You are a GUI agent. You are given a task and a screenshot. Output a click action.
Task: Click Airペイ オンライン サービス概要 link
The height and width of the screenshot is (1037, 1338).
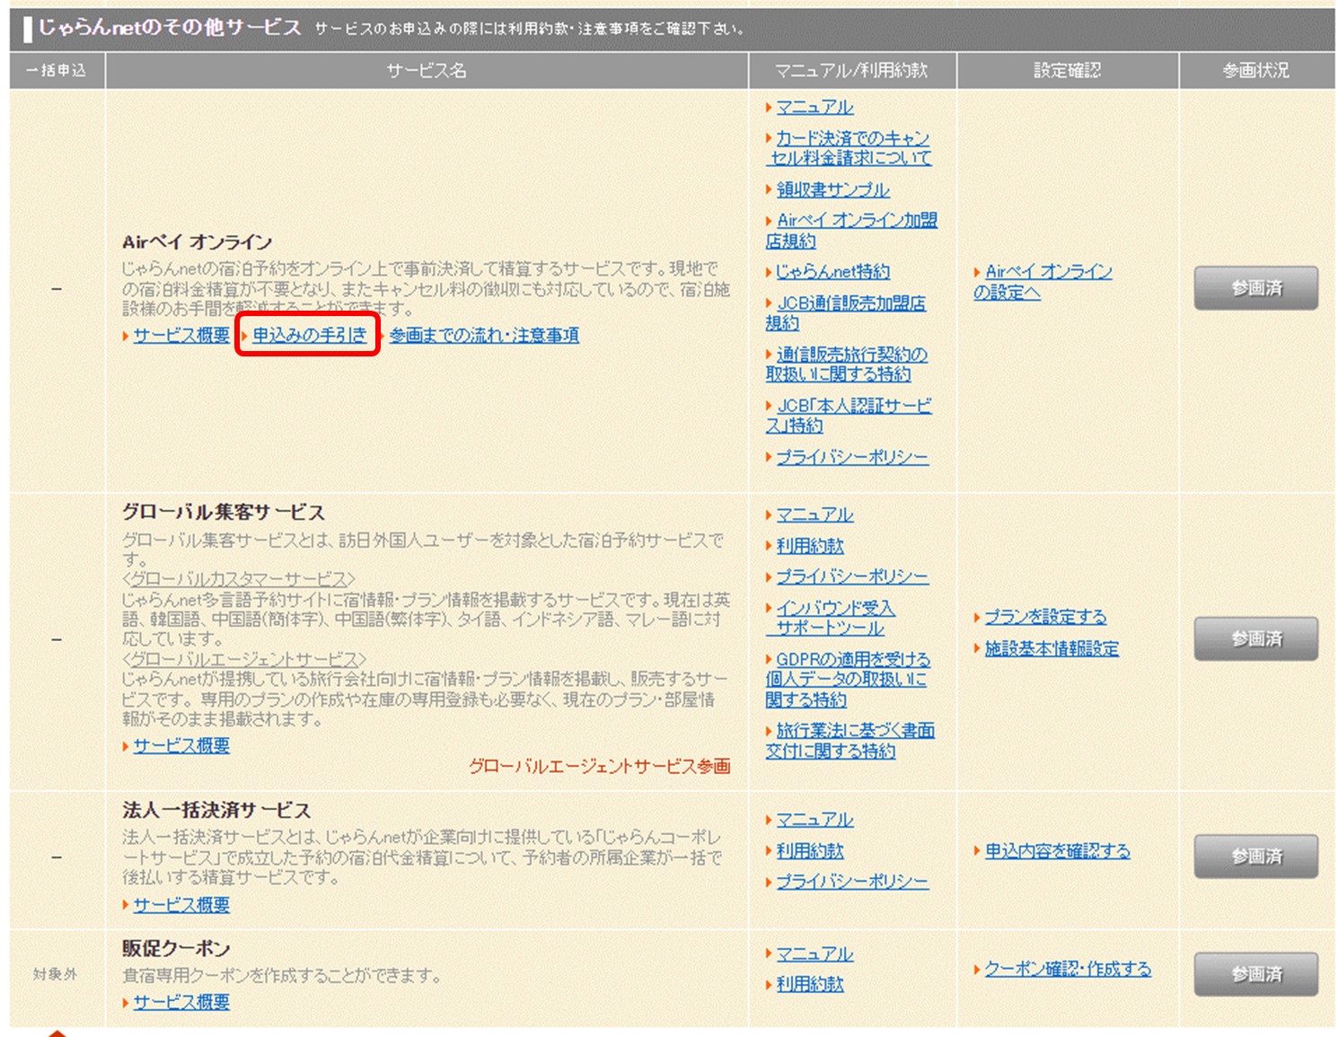tap(181, 335)
